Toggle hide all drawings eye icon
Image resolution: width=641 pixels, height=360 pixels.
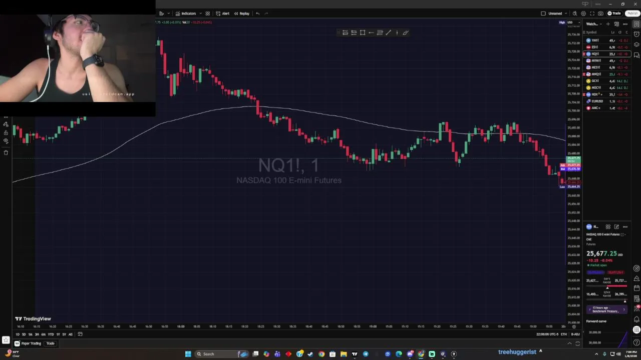6,141
